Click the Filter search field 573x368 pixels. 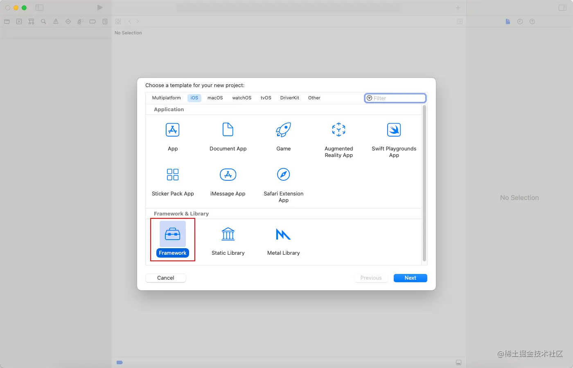[x=395, y=98]
